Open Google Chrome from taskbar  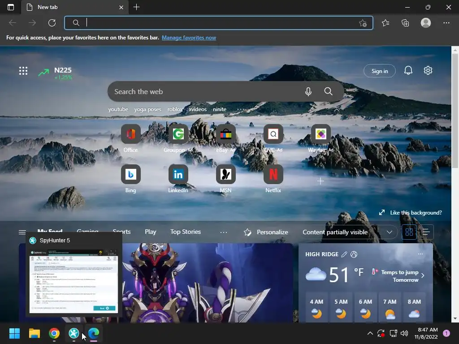tap(54, 333)
